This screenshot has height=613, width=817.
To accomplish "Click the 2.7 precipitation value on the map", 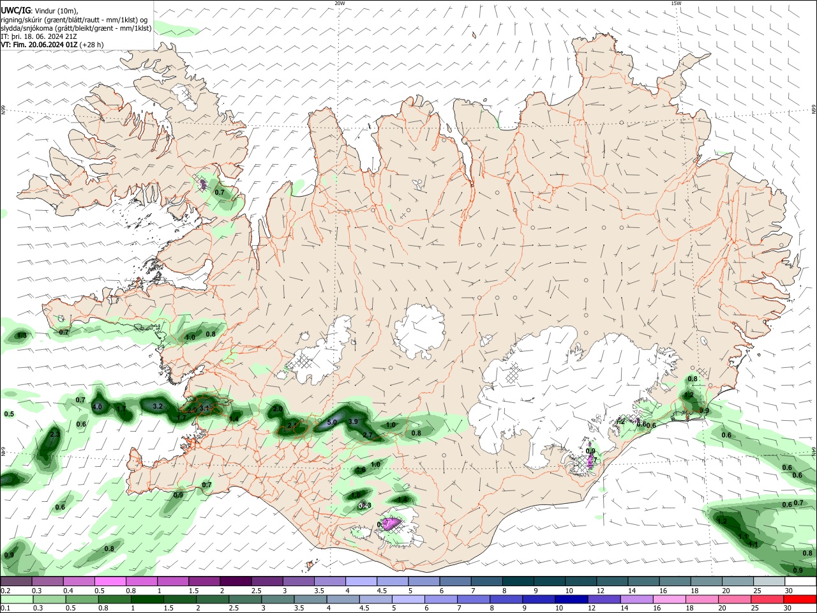I will pos(367,435).
